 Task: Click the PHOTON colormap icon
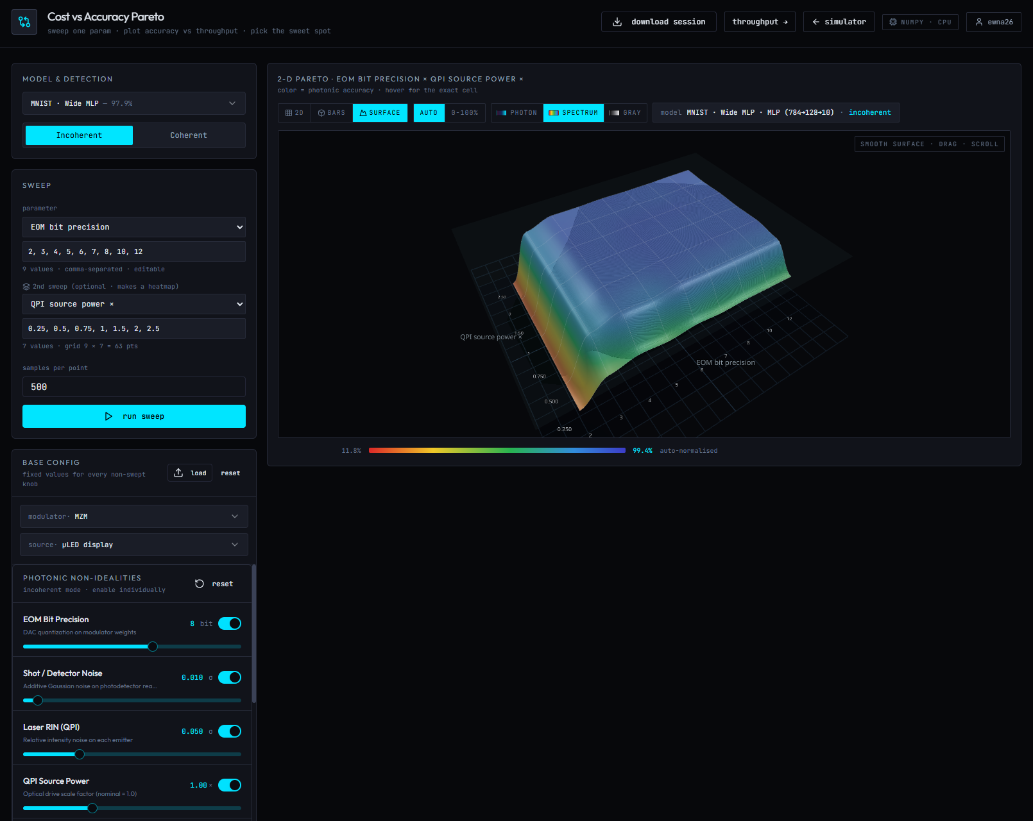click(x=502, y=113)
